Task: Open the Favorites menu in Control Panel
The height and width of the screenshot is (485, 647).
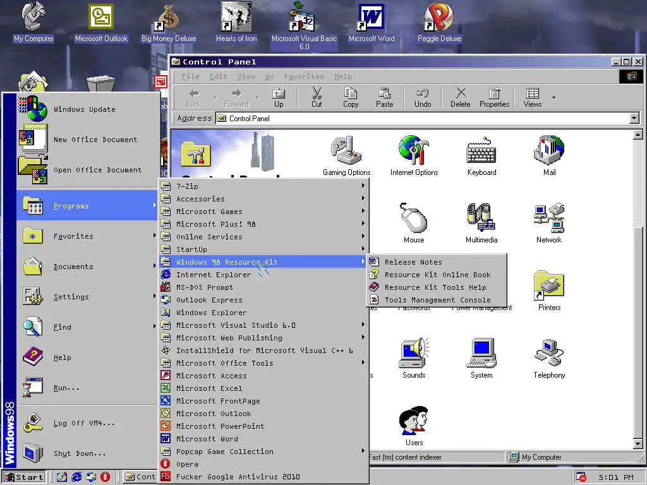Action: pos(304,76)
